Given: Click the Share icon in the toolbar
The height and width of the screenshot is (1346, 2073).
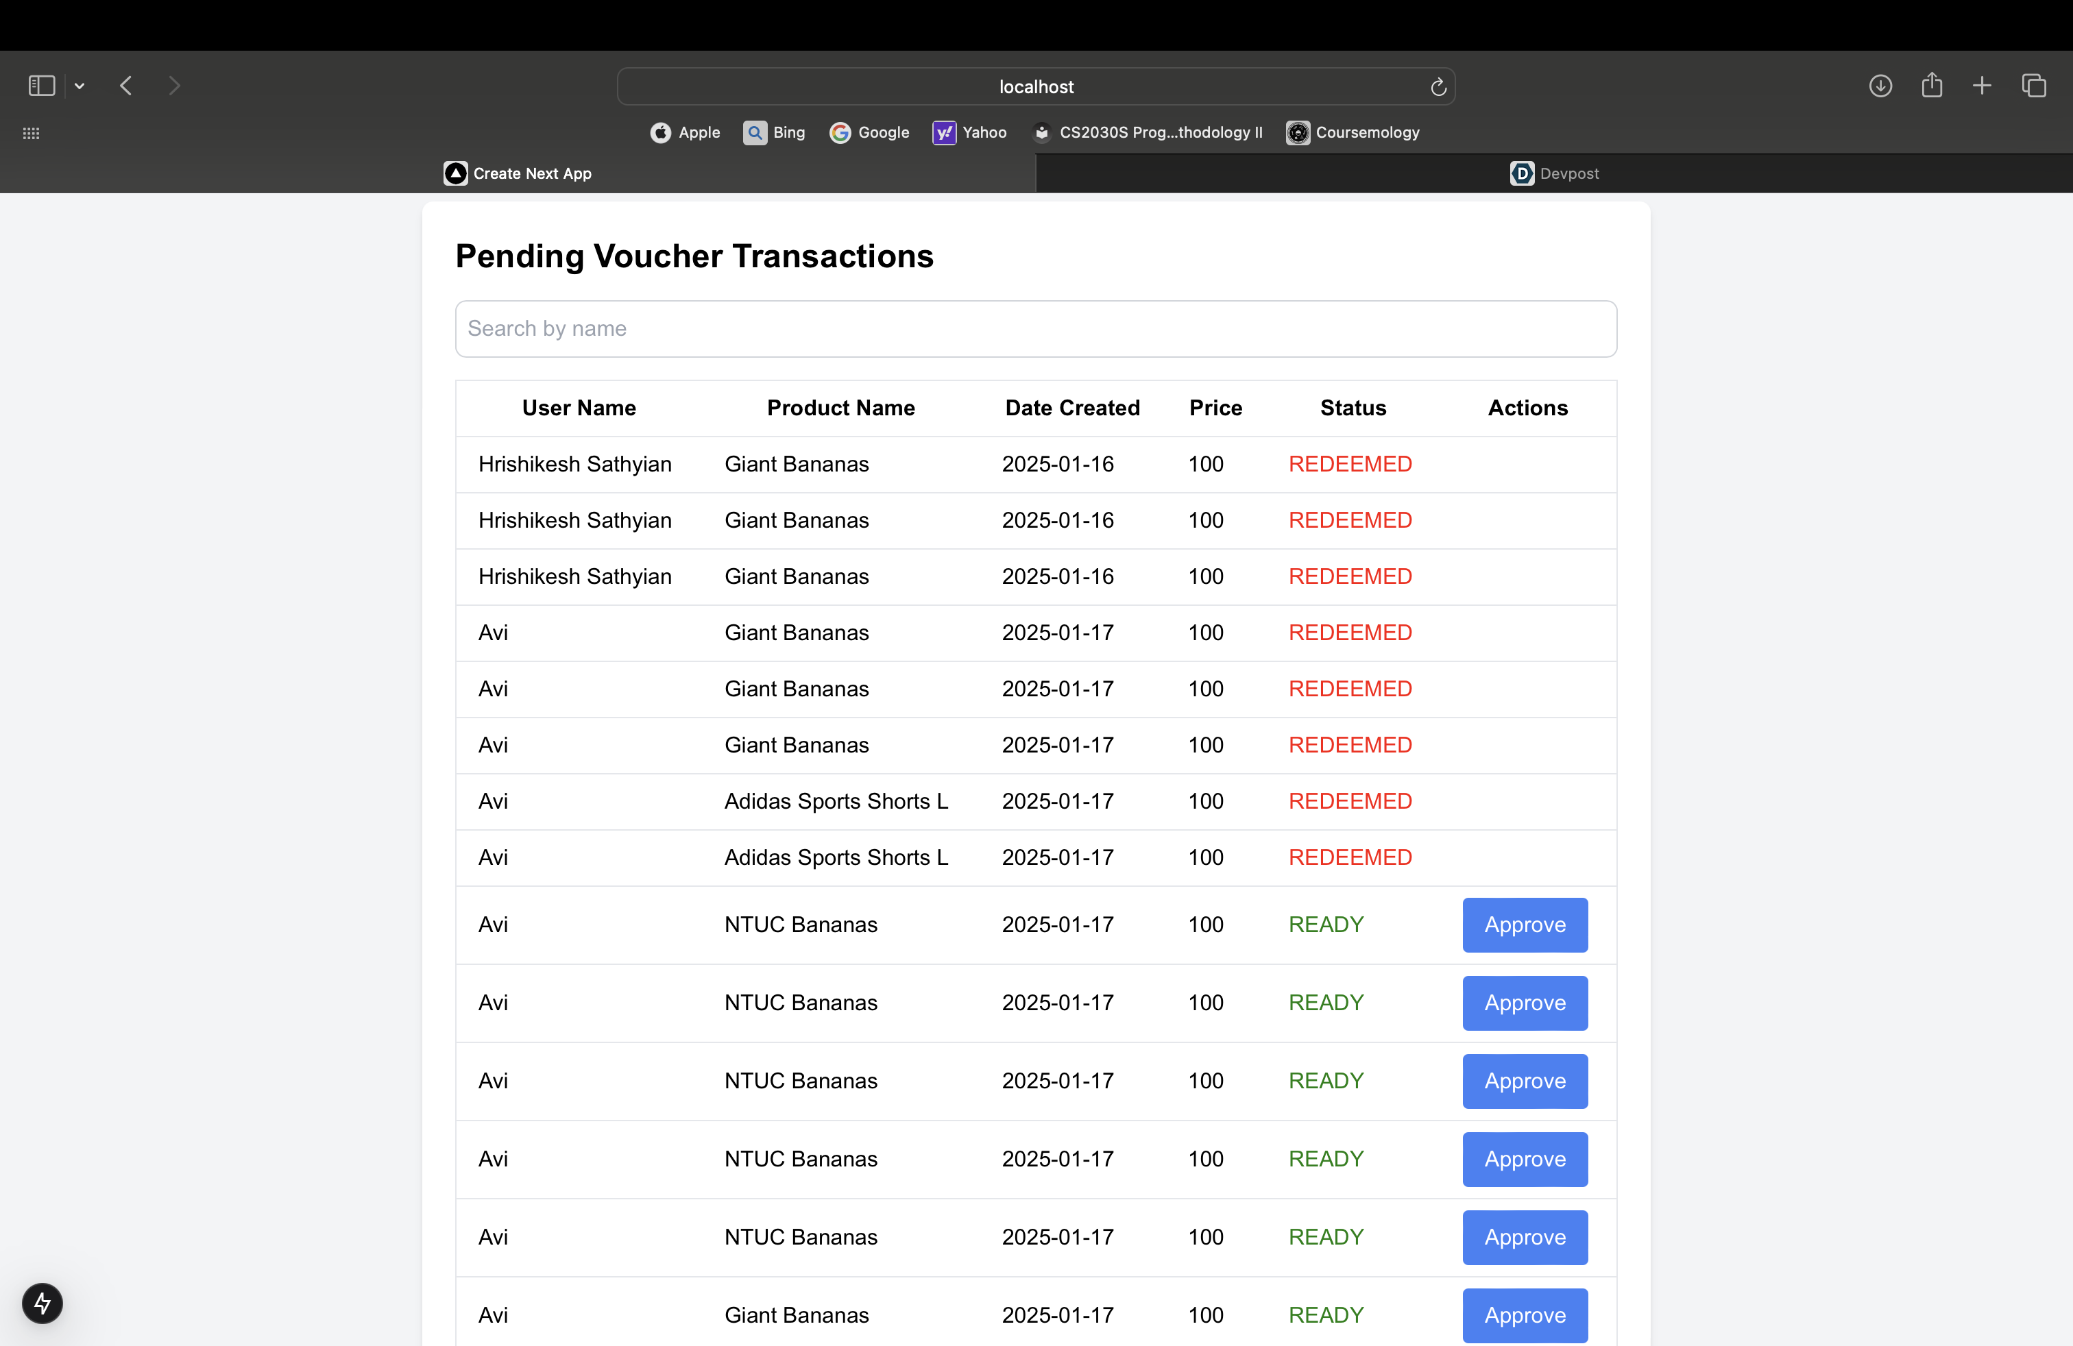Looking at the screenshot, I should (x=1932, y=85).
